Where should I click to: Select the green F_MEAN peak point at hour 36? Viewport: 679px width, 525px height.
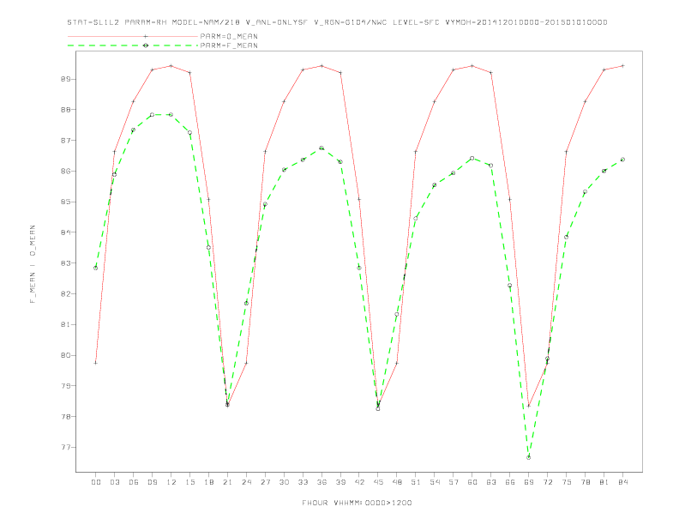[x=321, y=148]
